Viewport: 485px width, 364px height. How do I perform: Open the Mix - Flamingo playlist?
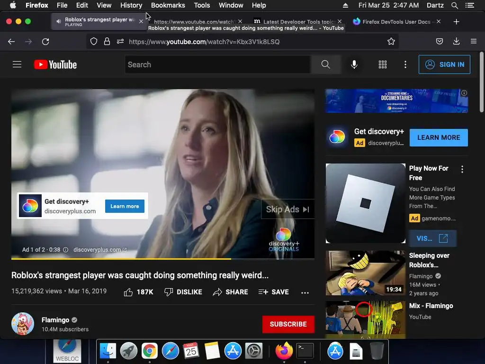[431, 306]
